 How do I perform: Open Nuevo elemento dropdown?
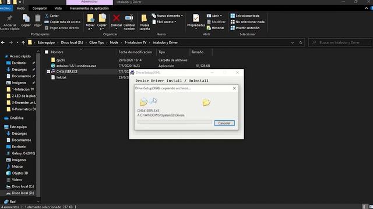coord(167,16)
